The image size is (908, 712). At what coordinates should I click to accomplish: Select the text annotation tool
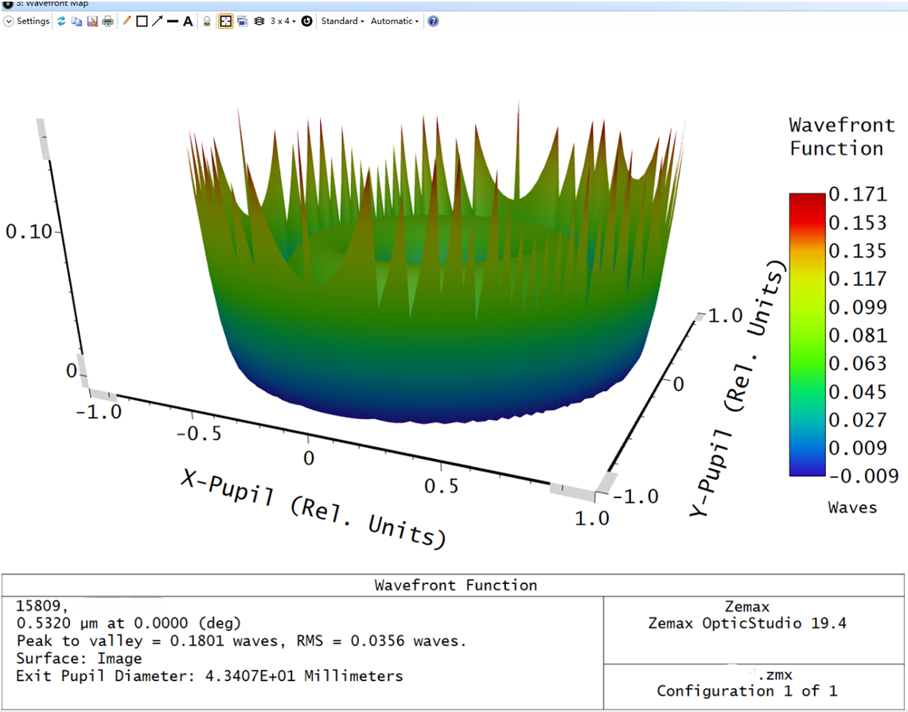[x=188, y=21]
